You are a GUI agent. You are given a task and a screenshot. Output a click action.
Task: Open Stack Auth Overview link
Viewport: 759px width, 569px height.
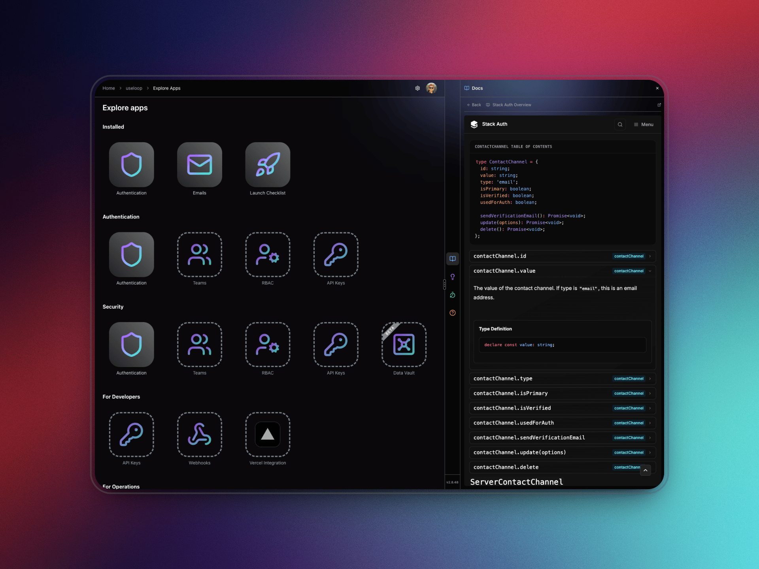click(511, 105)
